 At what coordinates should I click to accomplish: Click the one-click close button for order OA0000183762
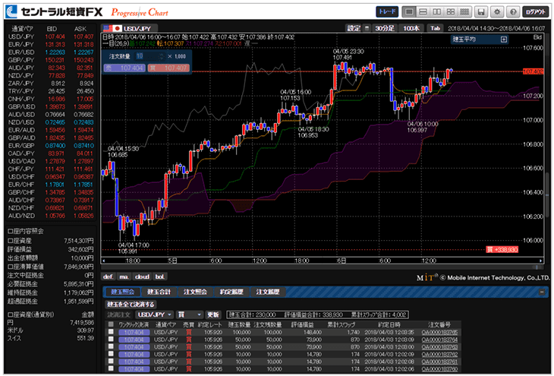[134, 355]
